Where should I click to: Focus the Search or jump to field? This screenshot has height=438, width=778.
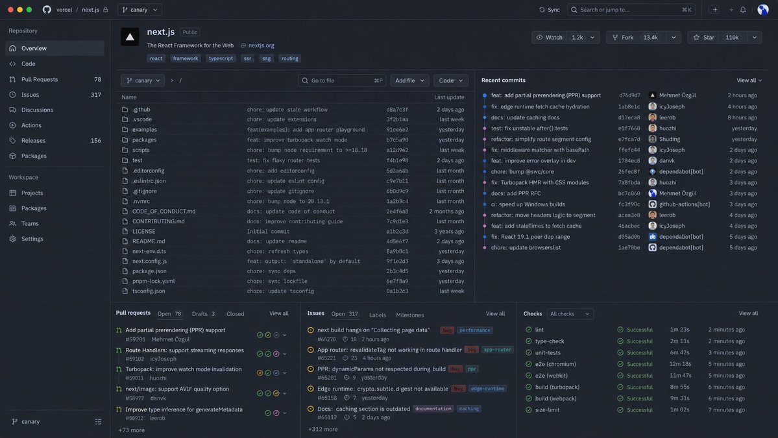click(x=631, y=10)
